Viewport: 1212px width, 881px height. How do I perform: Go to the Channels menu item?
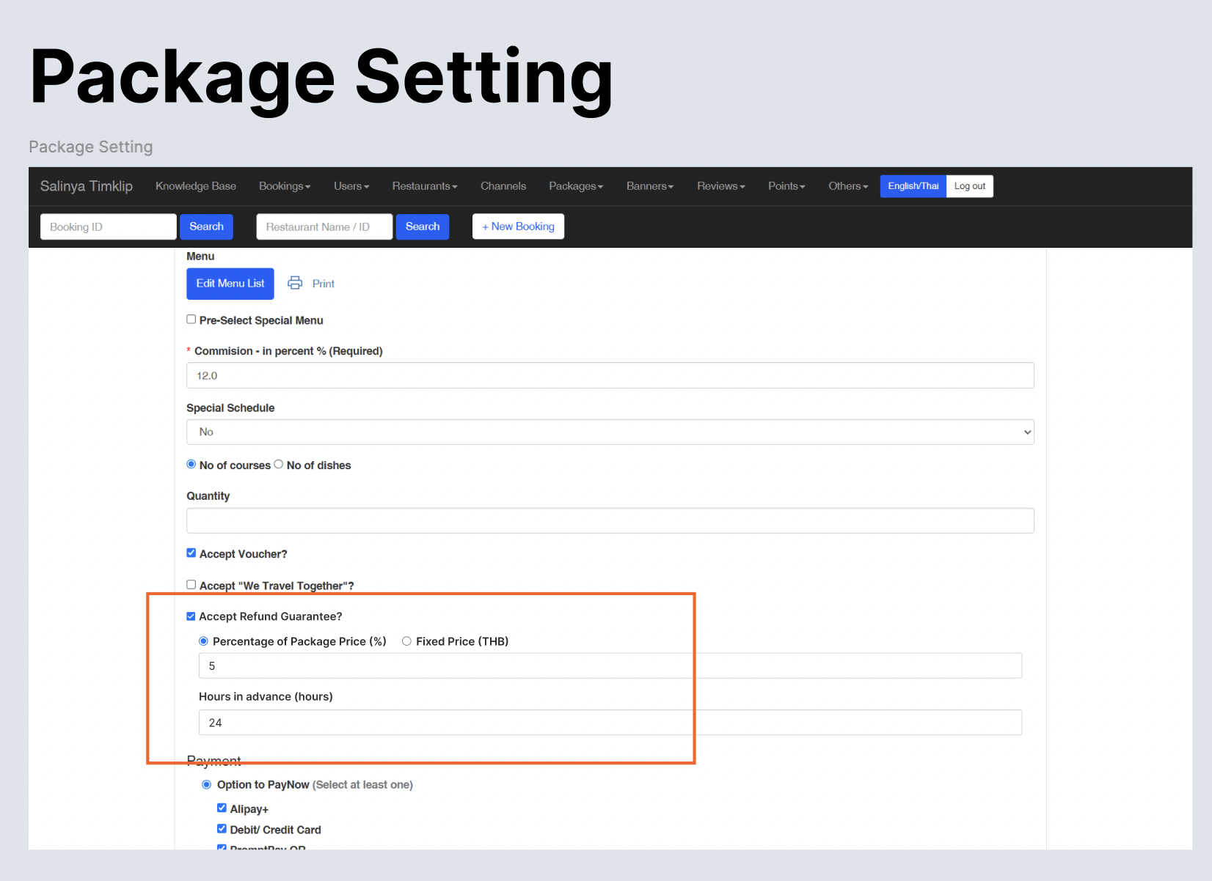point(503,186)
